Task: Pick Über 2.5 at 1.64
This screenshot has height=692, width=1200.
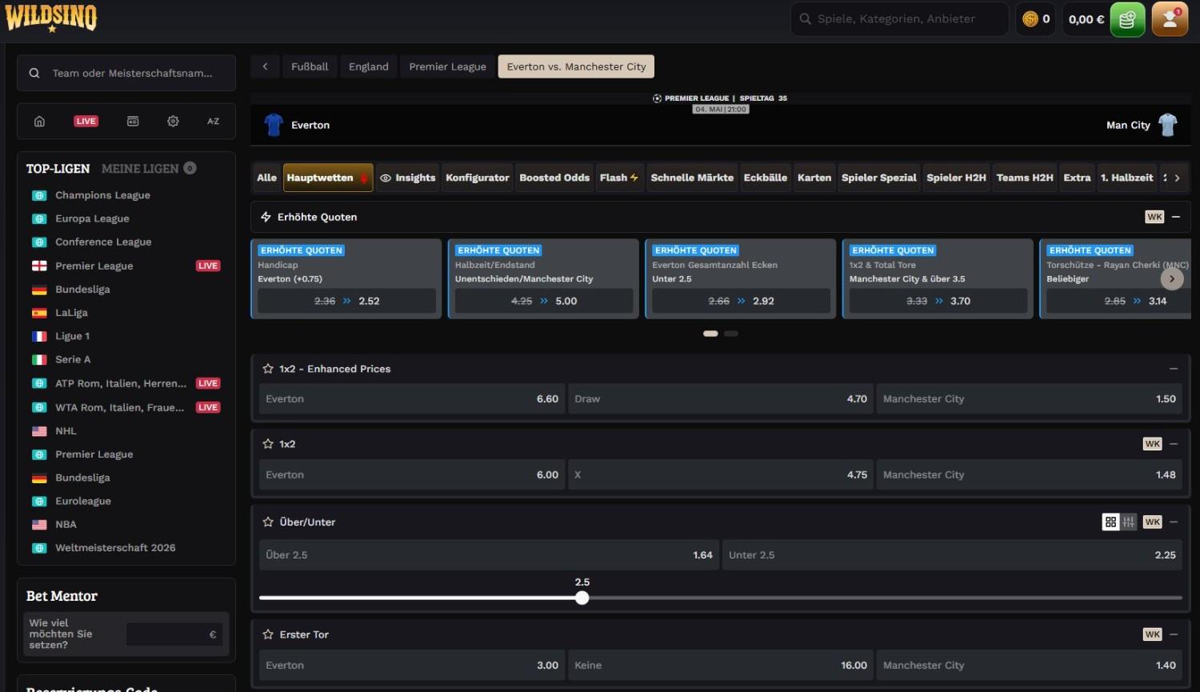Action: tap(489, 555)
